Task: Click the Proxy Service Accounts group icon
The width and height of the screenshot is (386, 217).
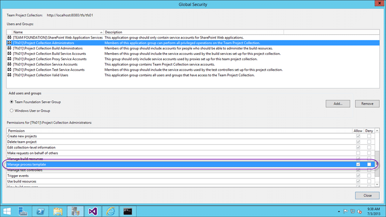Action: 9,59
